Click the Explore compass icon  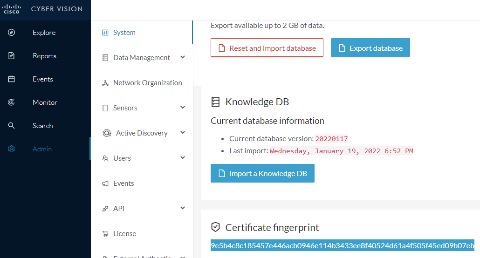pyautogui.click(x=11, y=33)
